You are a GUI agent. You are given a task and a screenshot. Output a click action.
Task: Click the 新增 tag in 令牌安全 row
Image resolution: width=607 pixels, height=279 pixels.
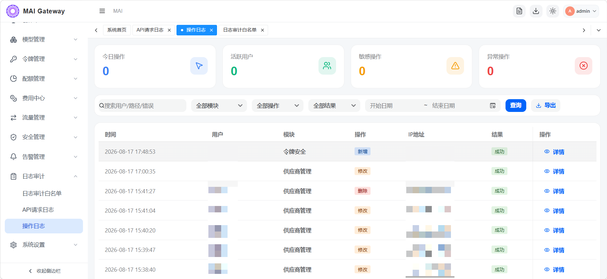(363, 151)
